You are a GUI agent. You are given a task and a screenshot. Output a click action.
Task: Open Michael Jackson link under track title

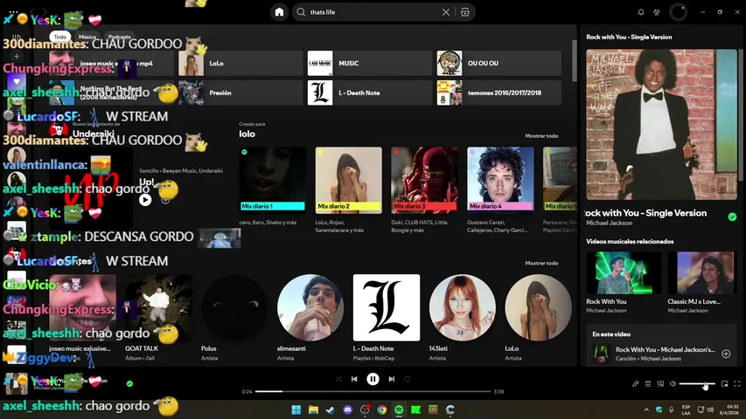click(x=609, y=223)
